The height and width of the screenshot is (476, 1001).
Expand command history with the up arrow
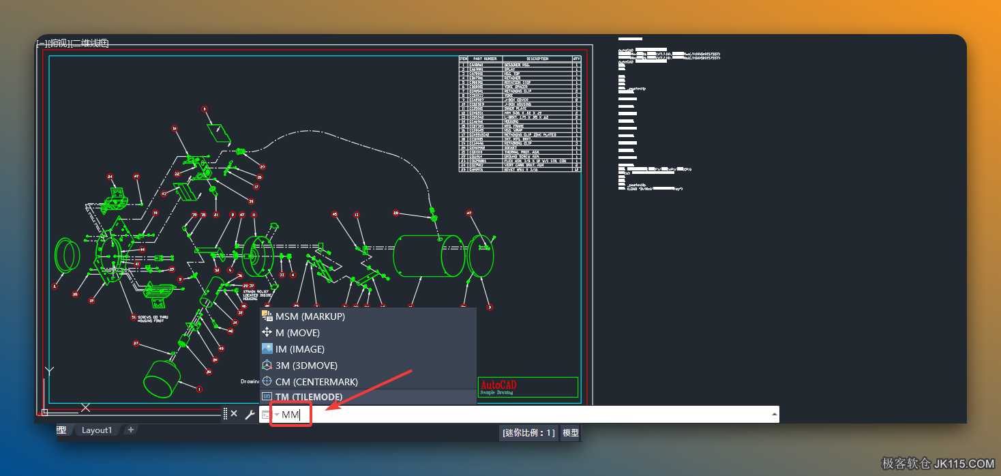pos(774,415)
